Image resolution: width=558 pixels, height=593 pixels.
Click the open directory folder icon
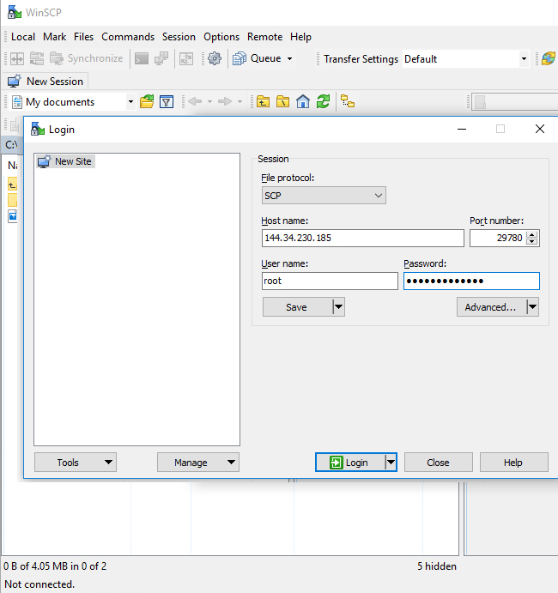[147, 101]
